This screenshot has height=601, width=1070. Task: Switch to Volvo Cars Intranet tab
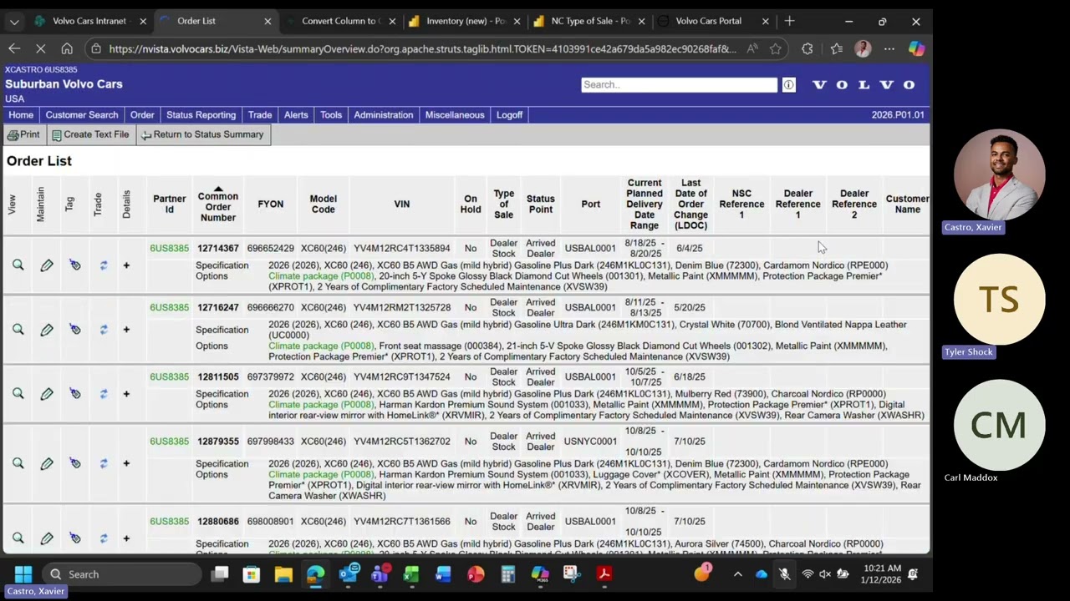coord(89,21)
